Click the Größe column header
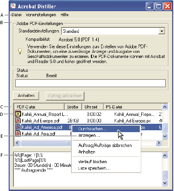Image resolution: width=174 pixels, height=191 pixels. click(x=73, y=107)
